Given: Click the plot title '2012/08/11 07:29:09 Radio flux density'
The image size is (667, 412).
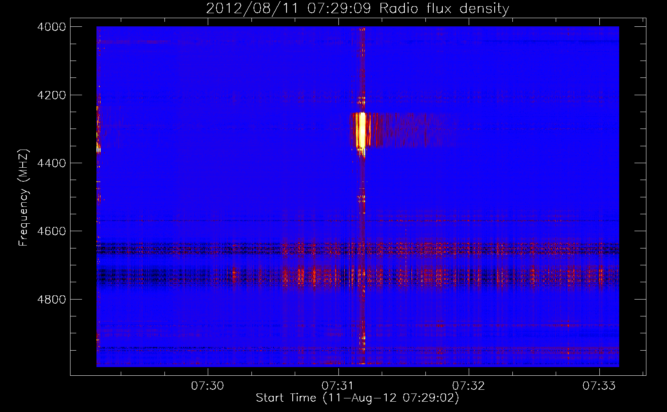Looking at the screenshot, I should point(357,9).
